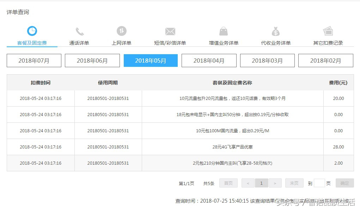This screenshot has height=209, width=360.
Task: Click the next page arrow
Action: click(x=275, y=183)
